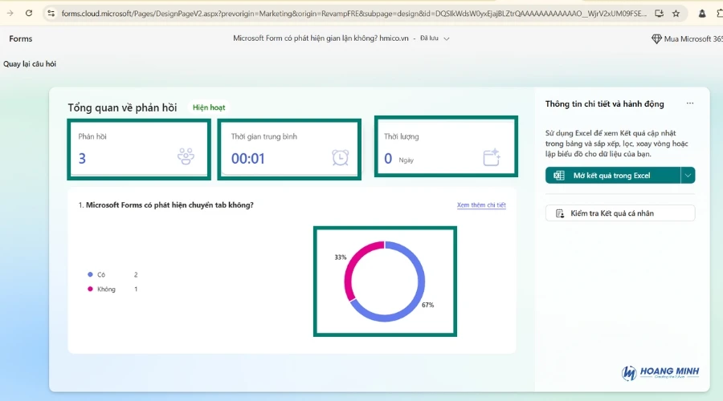Open Xem thêm chi tiết link
This screenshot has height=401, width=723.
click(481, 205)
